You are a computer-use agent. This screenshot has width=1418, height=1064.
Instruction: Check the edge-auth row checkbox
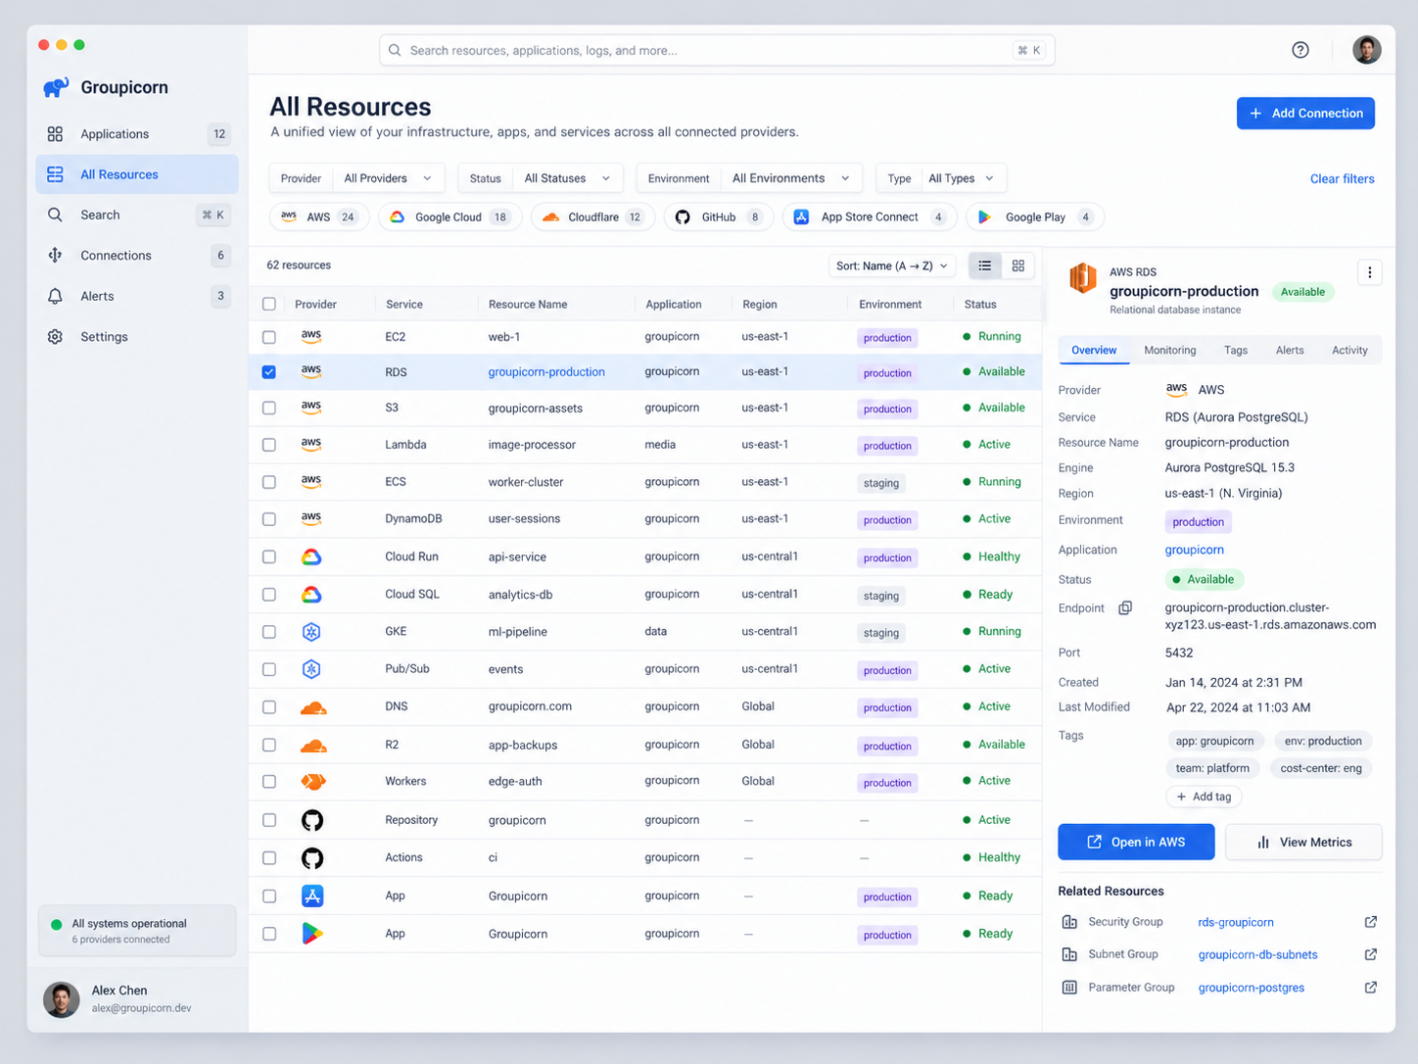[x=269, y=782]
